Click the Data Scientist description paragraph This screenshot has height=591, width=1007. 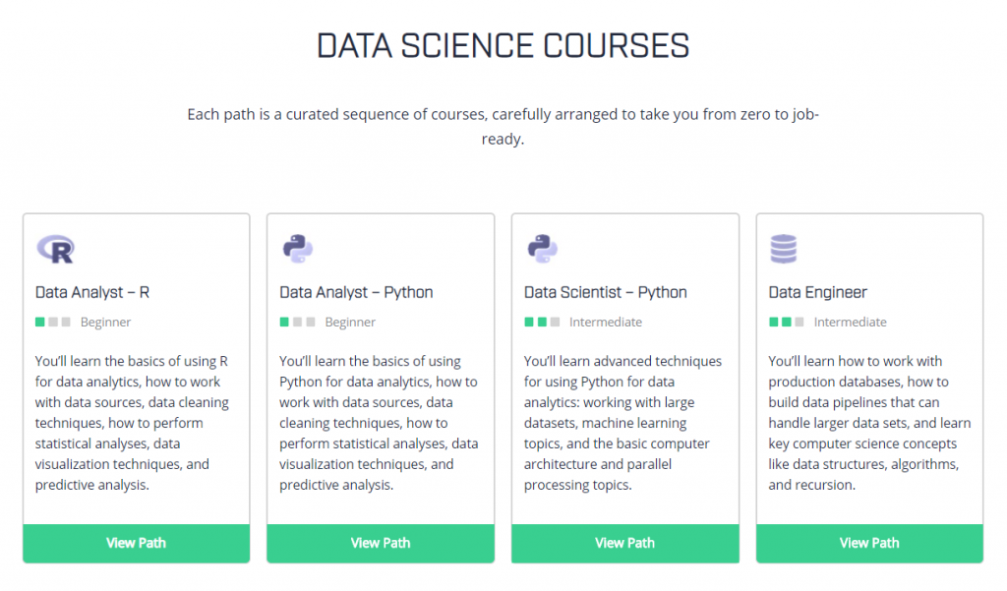coord(623,423)
